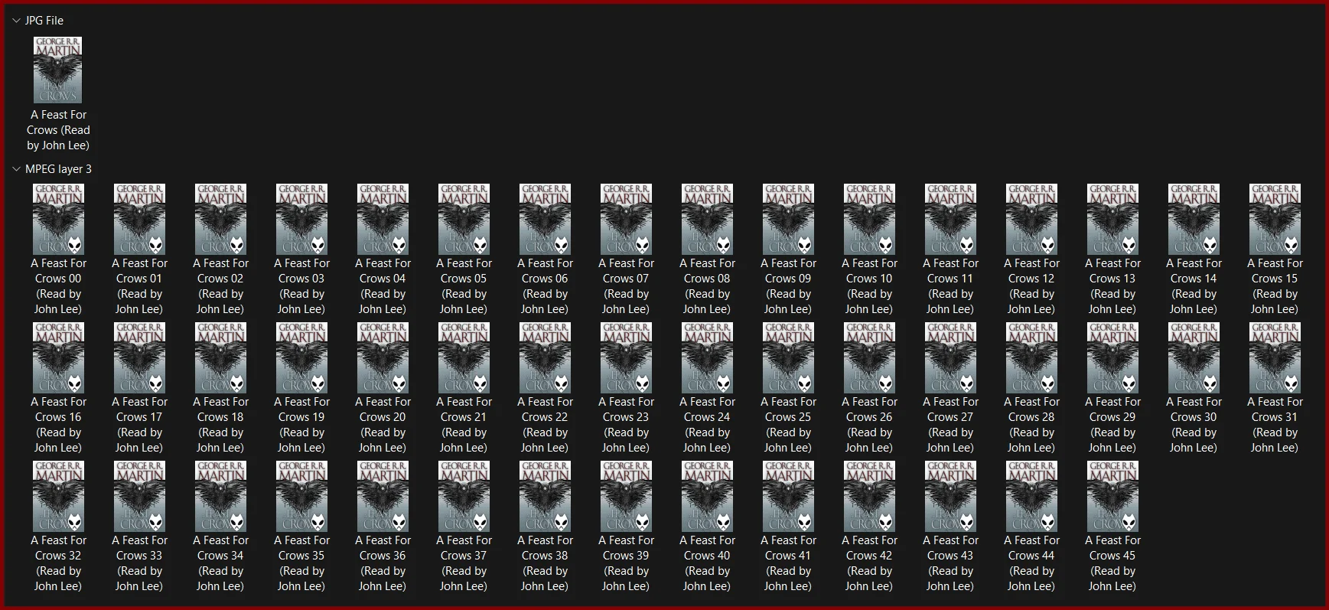
Task: Click the Crows 29 cover thumbnail
Action: click(1112, 357)
